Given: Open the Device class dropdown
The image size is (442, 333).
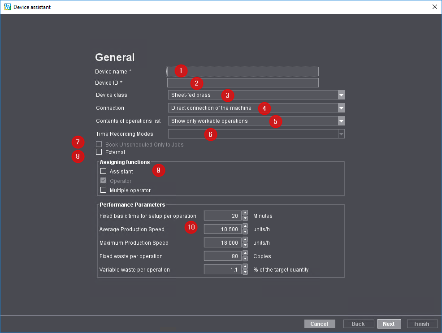Looking at the screenshot, I should pyautogui.click(x=341, y=95).
